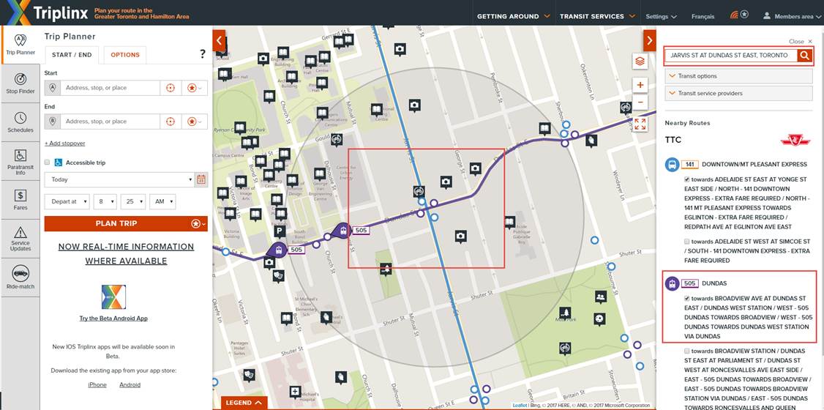Use current location for Start field
The image size is (824, 410).
point(171,88)
